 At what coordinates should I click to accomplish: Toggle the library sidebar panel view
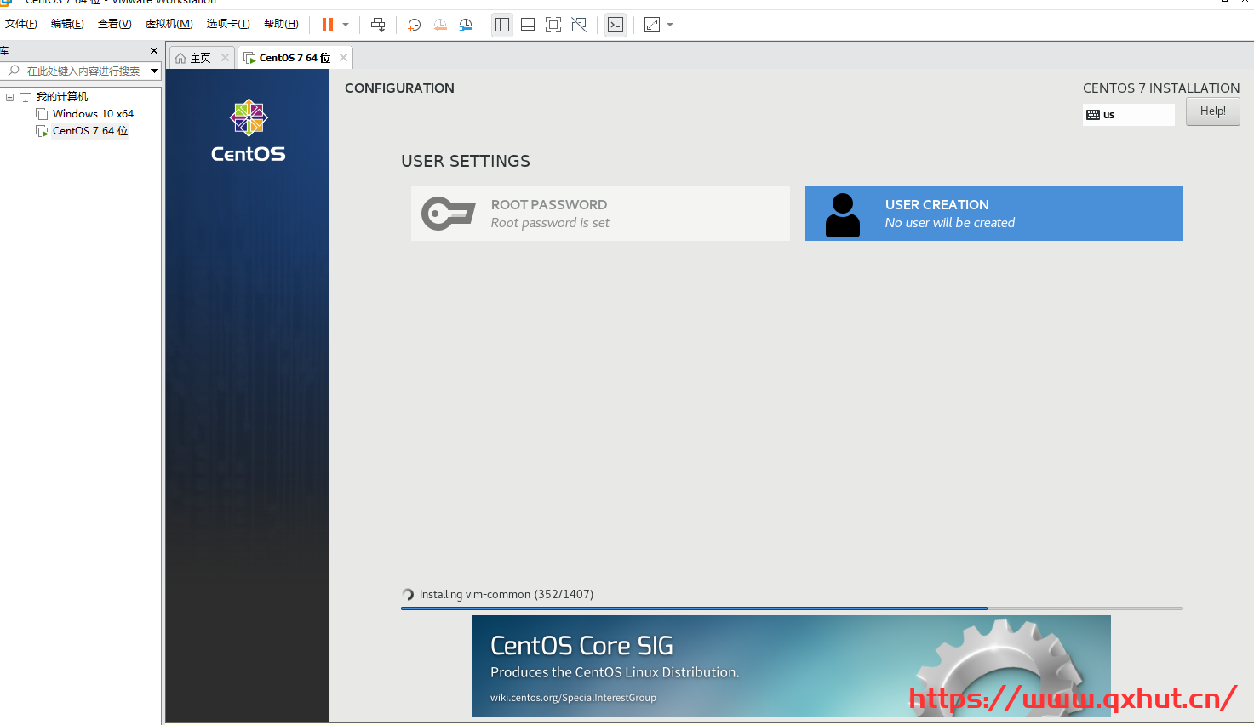click(502, 25)
